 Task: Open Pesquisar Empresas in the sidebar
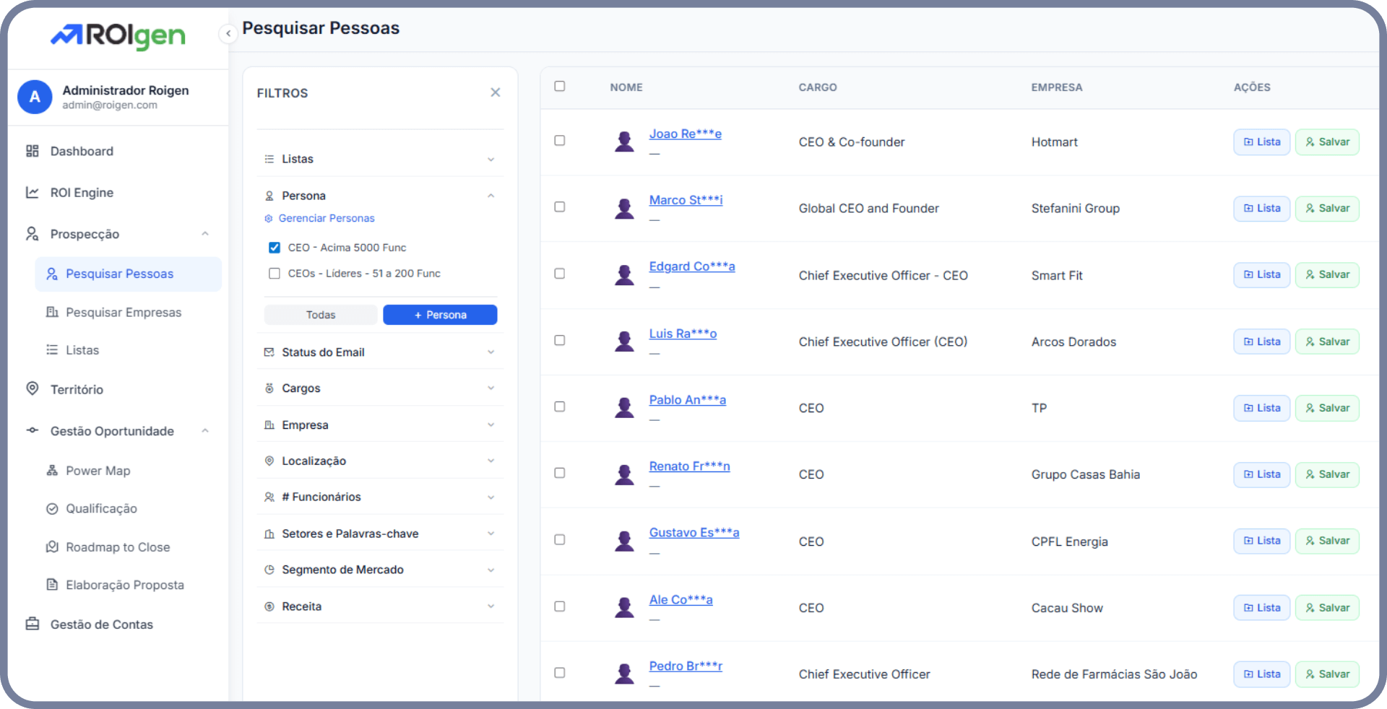(x=124, y=312)
